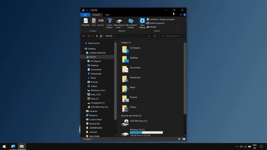
Task: Select Data (E:) drive in tree
Action: click(93, 99)
